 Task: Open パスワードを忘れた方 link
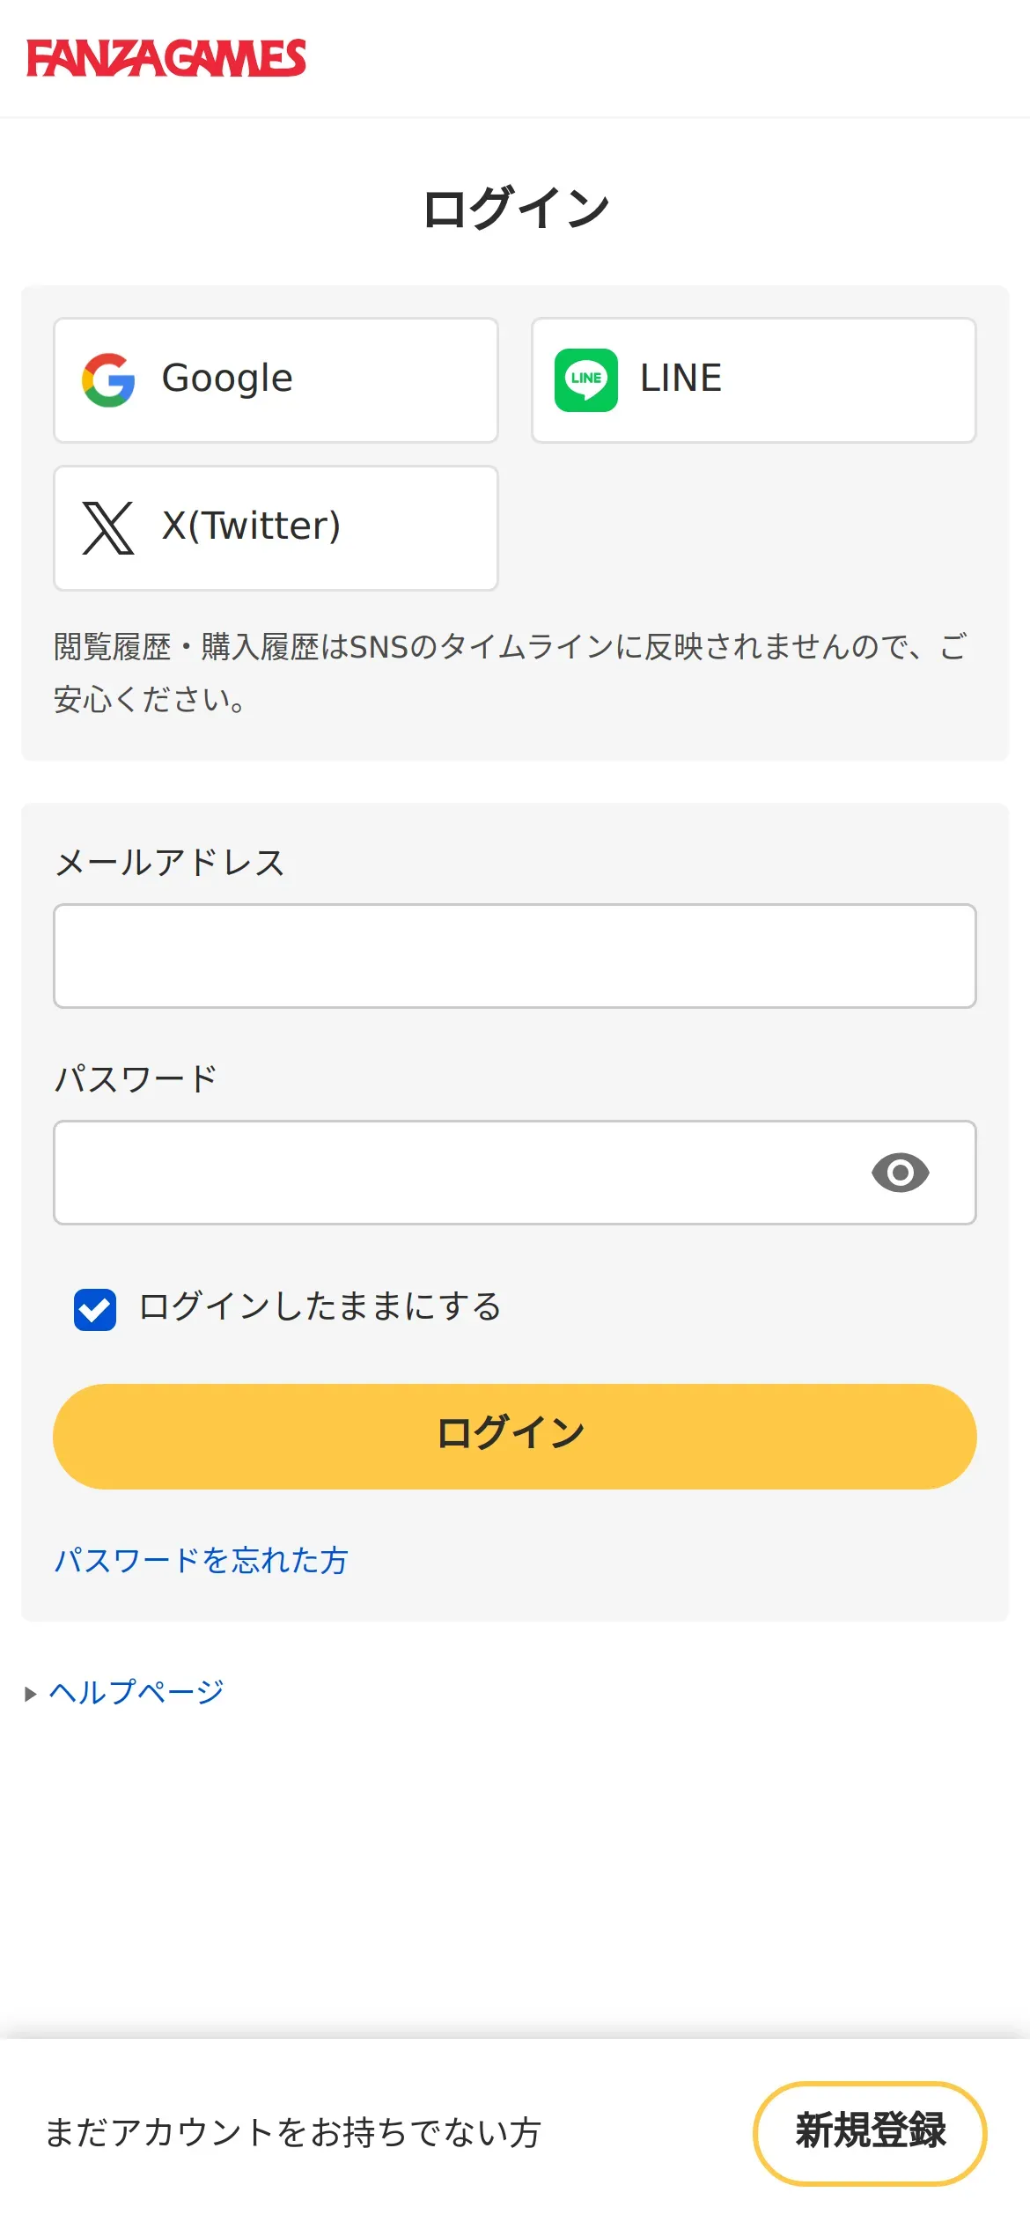[x=201, y=1561]
